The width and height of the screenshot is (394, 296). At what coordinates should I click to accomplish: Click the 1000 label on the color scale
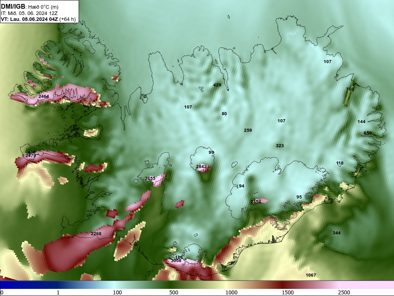pos(231,292)
